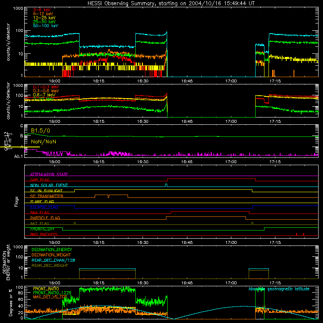Screen dimensions: 323x323
Task: Pick the ECLIPSE_FLAG label
Action: pyautogui.click(x=44, y=207)
